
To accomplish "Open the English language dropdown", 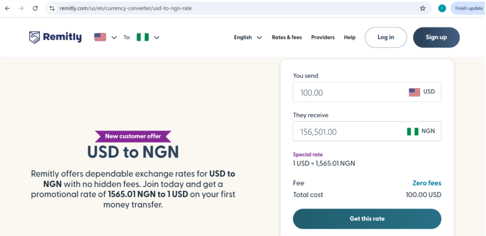I will pos(248,37).
